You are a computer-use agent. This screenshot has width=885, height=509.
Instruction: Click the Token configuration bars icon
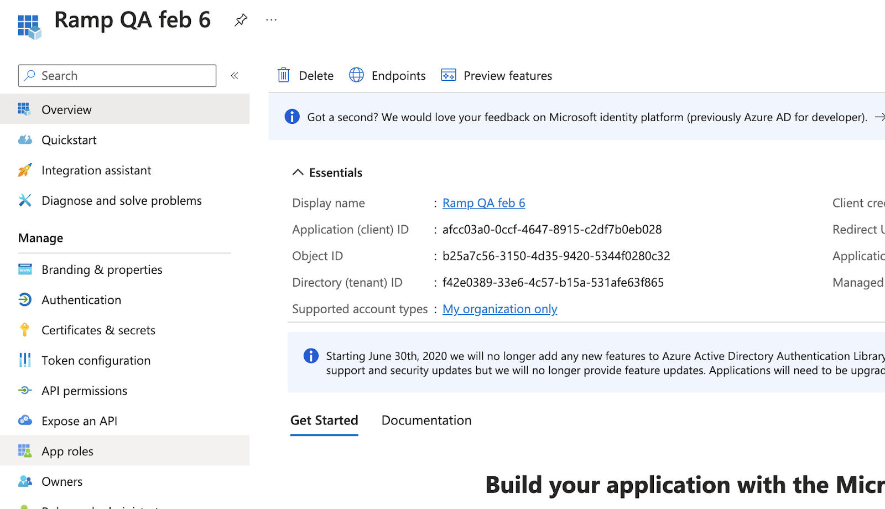[x=25, y=360]
